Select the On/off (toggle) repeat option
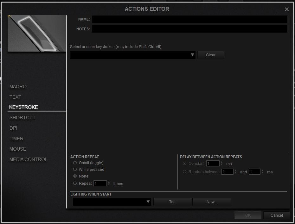The image size is (295, 224). click(75, 163)
